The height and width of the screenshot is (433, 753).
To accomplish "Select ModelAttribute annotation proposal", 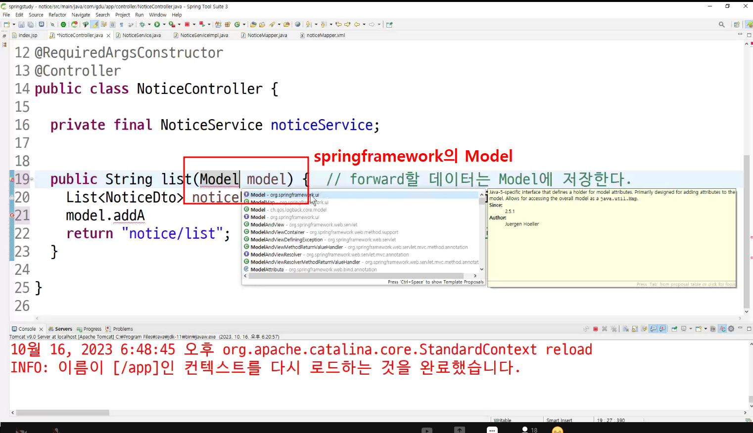I will [361, 269].
